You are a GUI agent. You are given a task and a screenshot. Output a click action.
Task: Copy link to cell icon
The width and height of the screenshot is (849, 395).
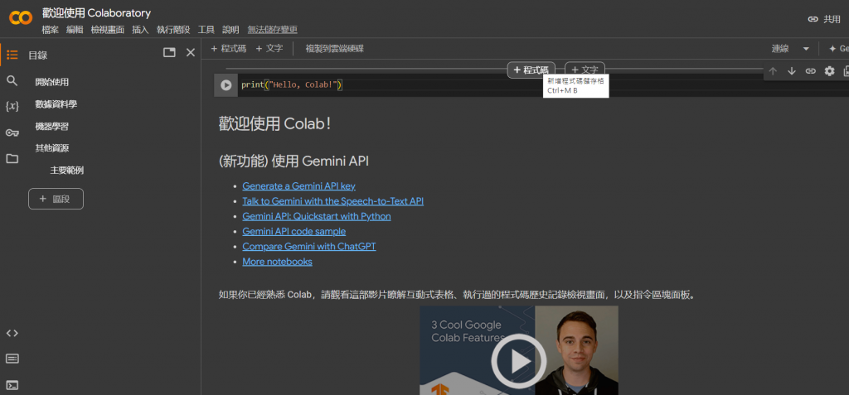(x=811, y=71)
